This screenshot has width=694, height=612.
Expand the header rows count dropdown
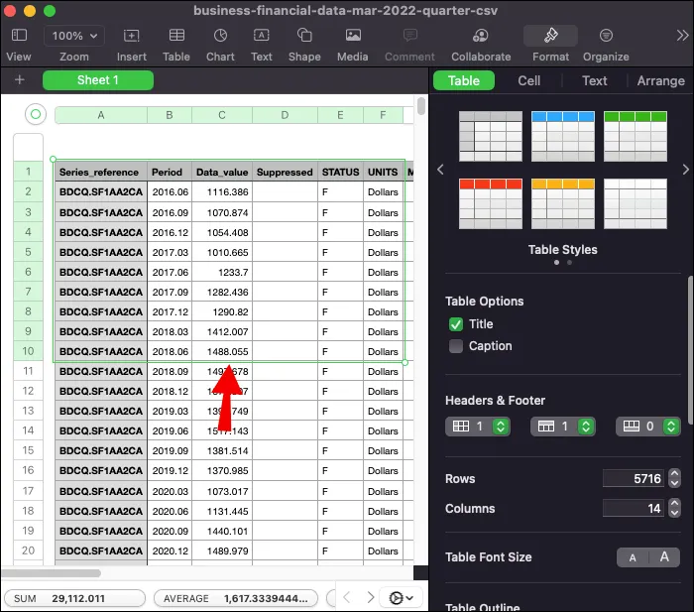[x=478, y=427]
